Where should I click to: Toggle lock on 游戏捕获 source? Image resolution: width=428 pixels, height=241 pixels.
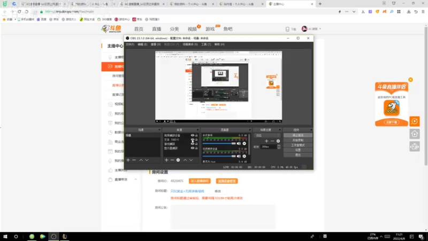point(196,144)
